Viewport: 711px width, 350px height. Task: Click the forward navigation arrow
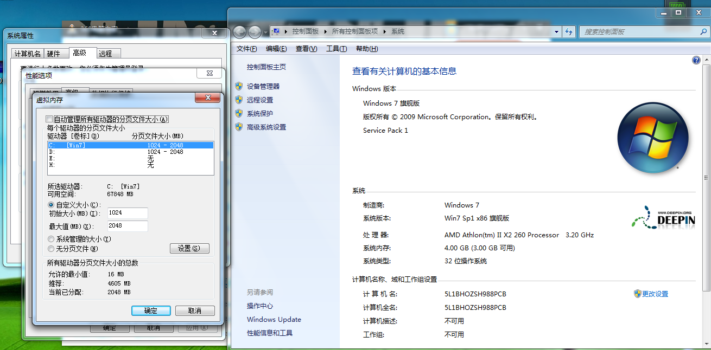point(254,32)
